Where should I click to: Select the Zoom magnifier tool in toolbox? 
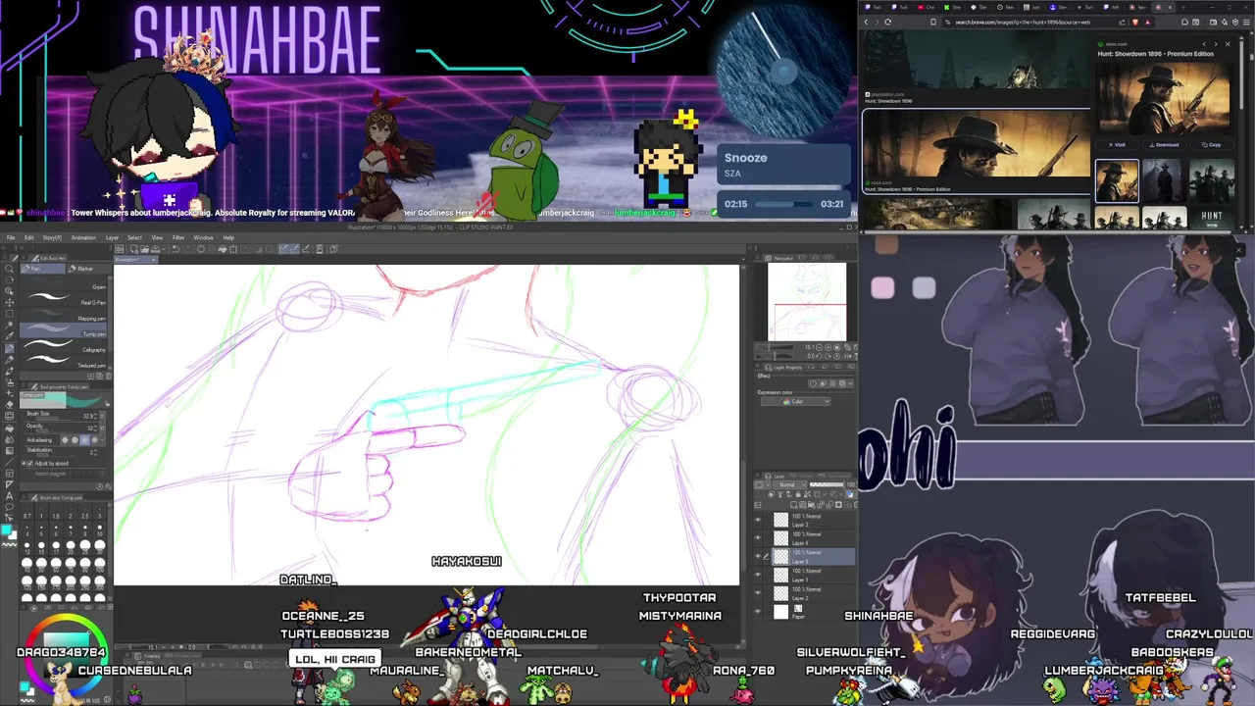[x=9, y=269]
